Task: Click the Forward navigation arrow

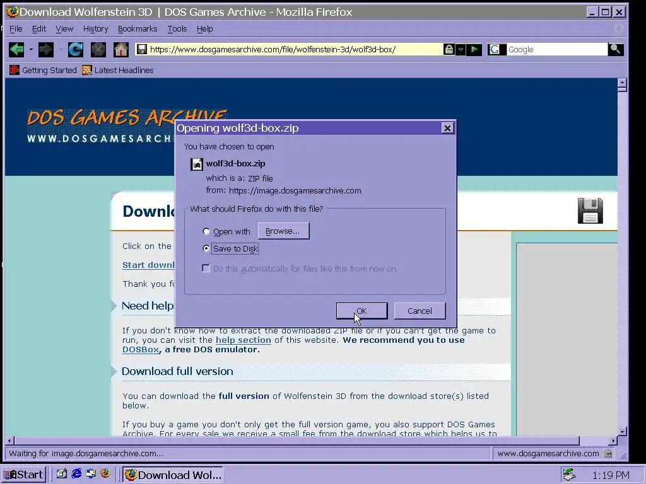Action: click(45, 50)
